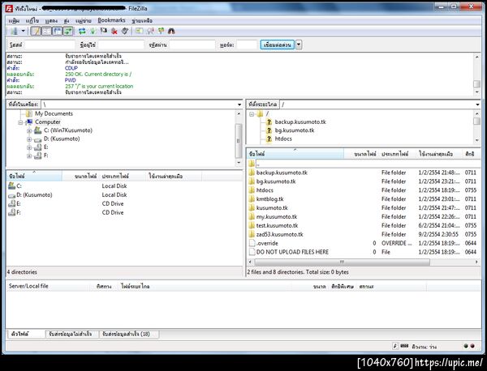Switch to the queued files tab
The image size is (487, 371).
26,334
